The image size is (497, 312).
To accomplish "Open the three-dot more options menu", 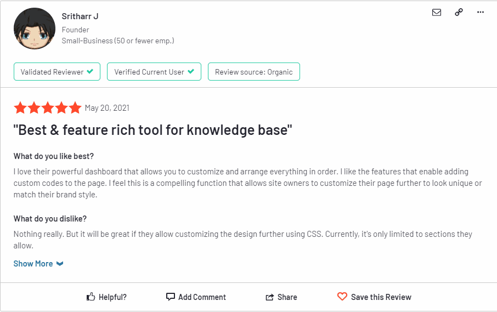I will click(x=481, y=13).
